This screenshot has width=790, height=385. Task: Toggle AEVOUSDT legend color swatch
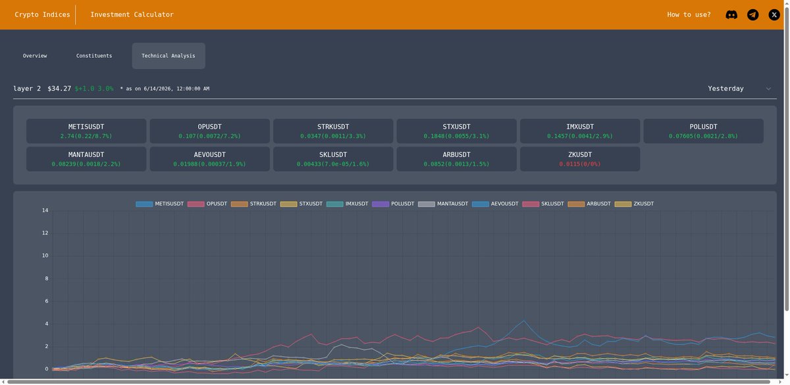[480, 204]
